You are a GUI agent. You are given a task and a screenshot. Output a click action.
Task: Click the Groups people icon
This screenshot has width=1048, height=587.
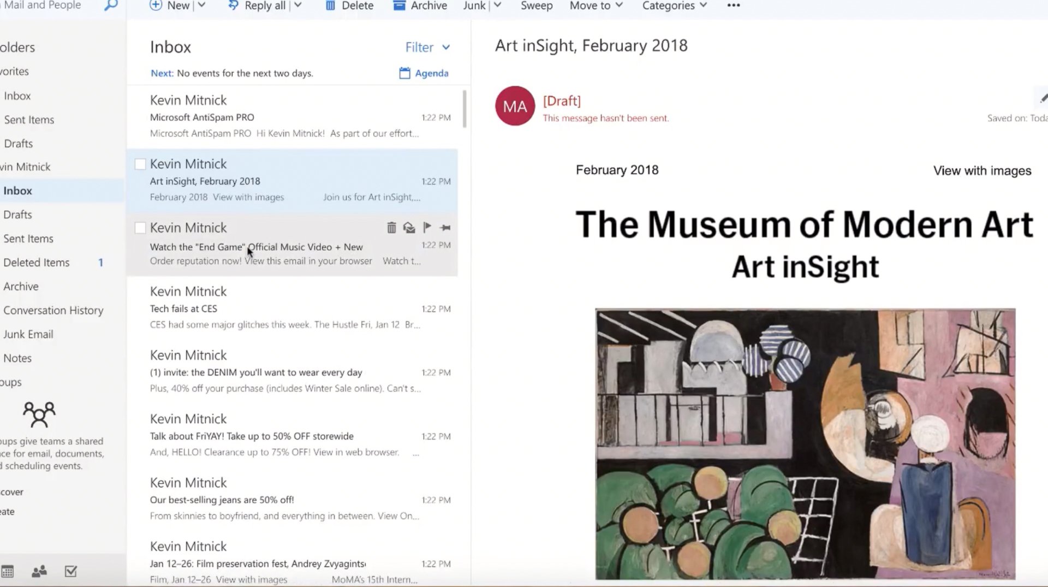click(x=39, y=414)
